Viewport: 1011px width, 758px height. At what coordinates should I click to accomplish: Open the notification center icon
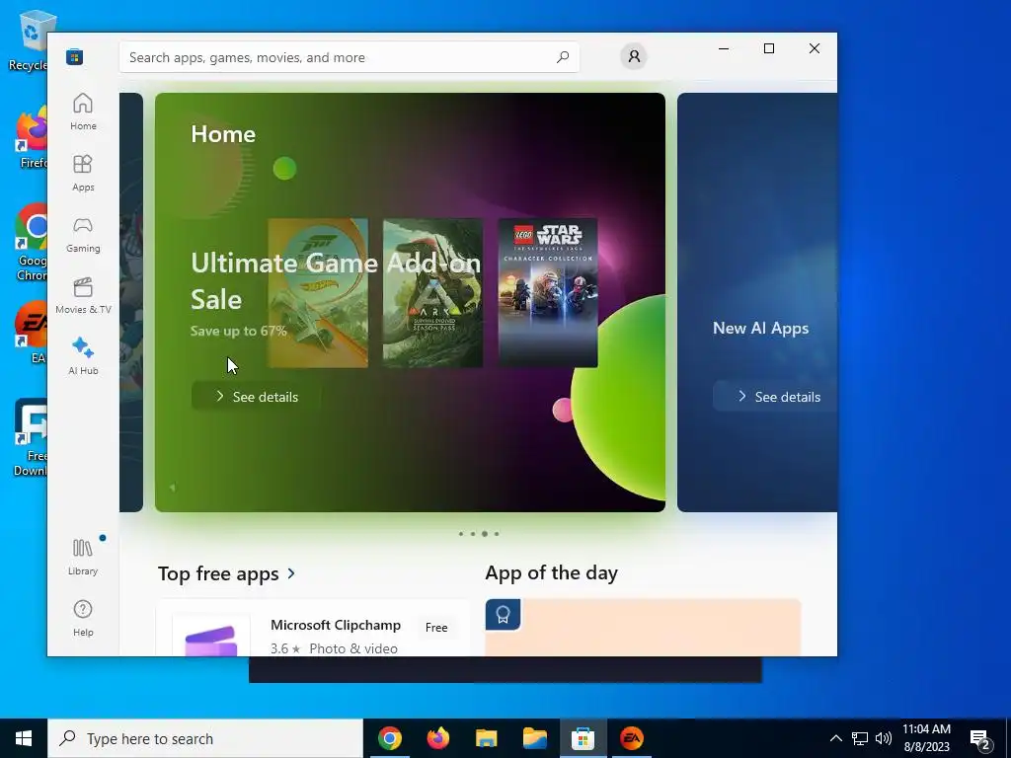tap(980, 738)
